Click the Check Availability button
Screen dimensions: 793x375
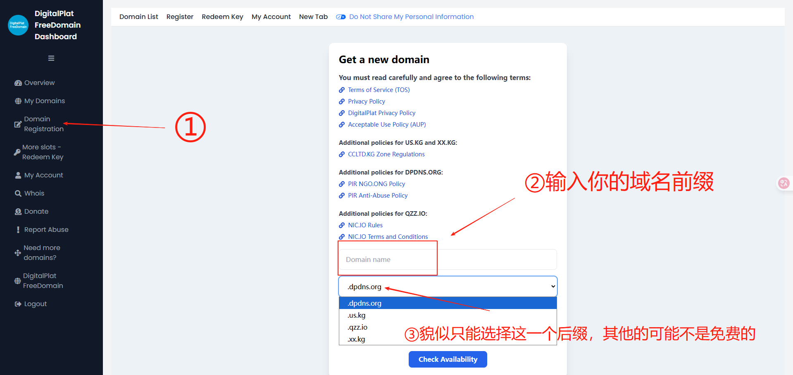coord(448,359)
